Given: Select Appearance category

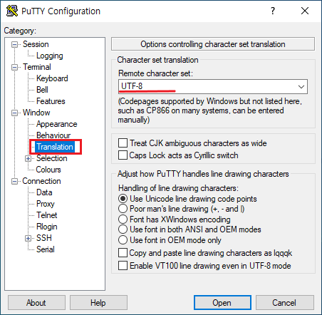Looking at the screenshot, I should point(56,124).
